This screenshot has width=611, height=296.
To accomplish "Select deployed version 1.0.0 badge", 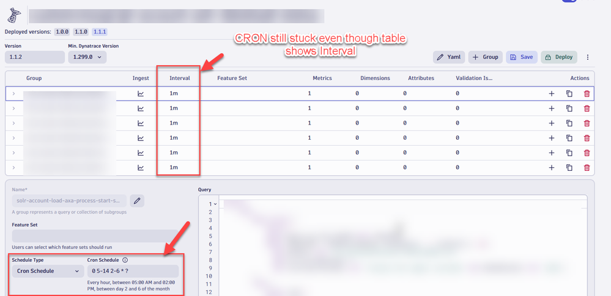I will 62,32.
